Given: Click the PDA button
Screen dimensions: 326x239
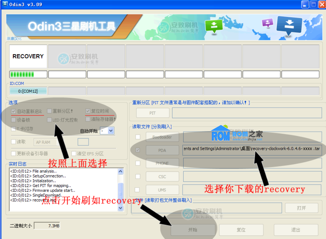Looking at the screenshot, I should tap(162, 150).
